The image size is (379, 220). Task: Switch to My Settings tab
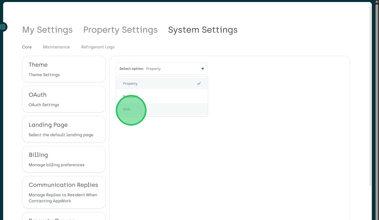(x=47, y=30)
